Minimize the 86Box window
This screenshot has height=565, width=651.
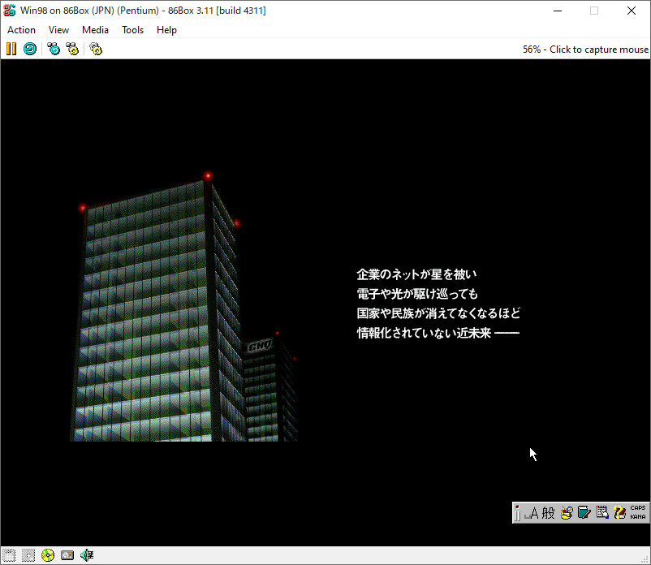(x=558, y=11)
